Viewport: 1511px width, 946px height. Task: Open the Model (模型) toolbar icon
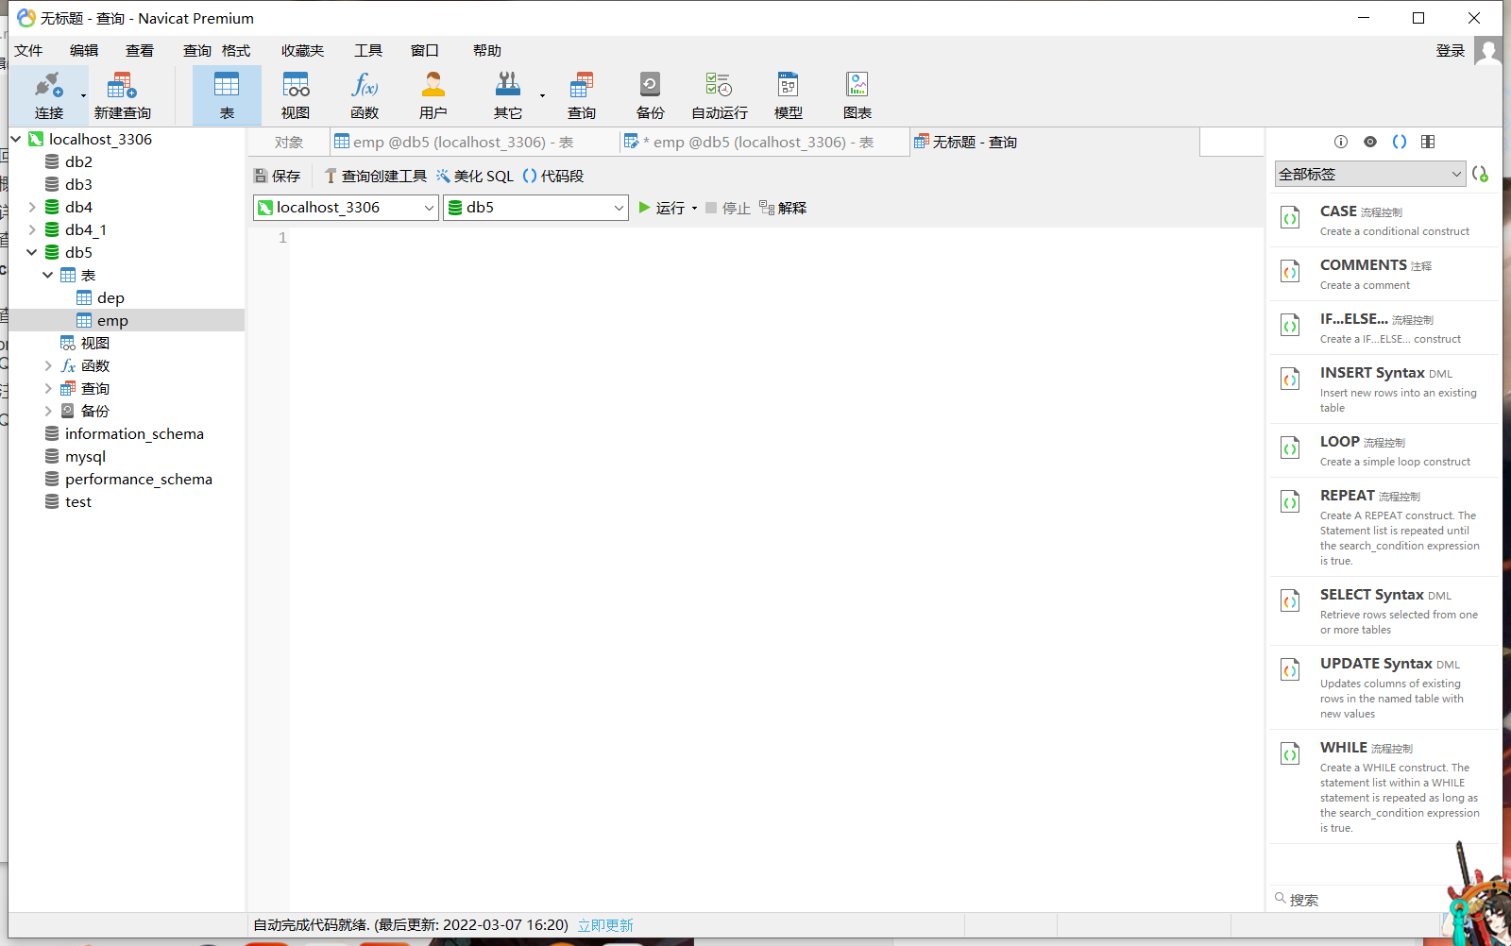(x=789, y=95)
